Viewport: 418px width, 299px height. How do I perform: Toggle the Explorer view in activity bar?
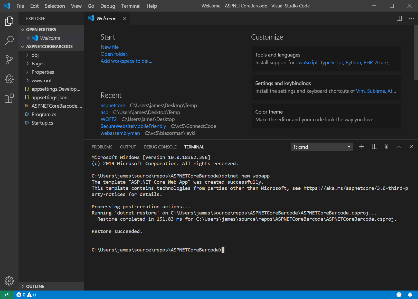pyautogui.click(x=9, y=21)
